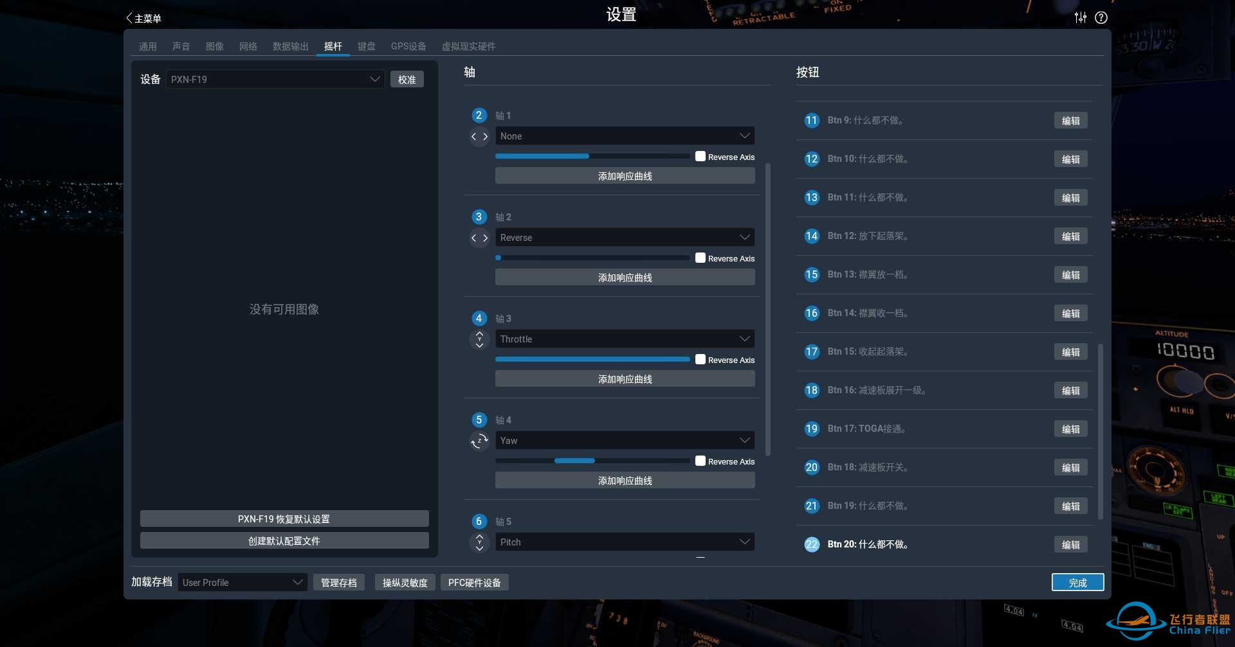The image size is (1235, 647).
Task: Click the vertical axis icon beside 轴 5
Action: pyautogui.click(x=479, y=542)
